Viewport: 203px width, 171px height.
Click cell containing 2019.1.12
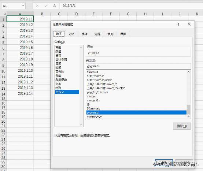tap(20, 82)
